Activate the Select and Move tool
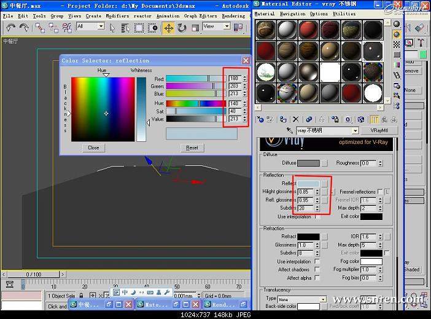This screenshot has width=431, height=319. tap(168, 28)
